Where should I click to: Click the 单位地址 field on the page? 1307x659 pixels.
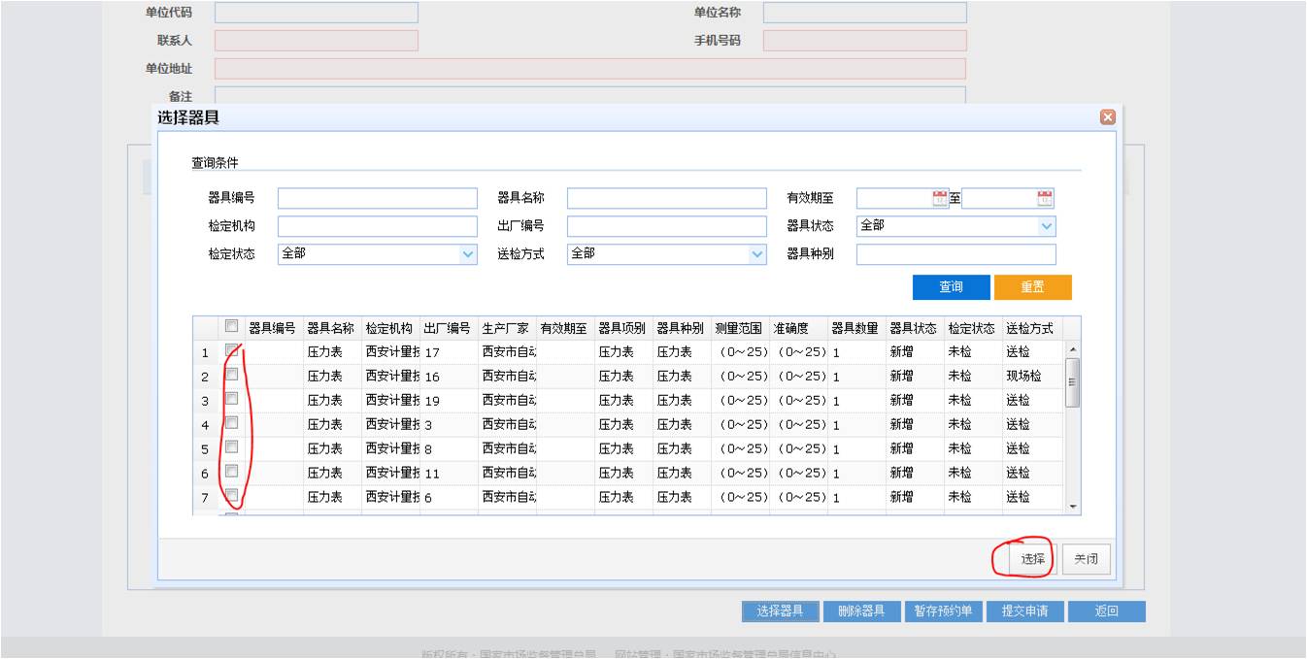click(x=590, y=69)
